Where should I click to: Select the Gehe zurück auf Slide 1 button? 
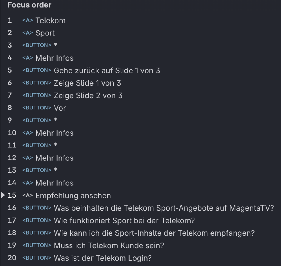click(107, 70)
